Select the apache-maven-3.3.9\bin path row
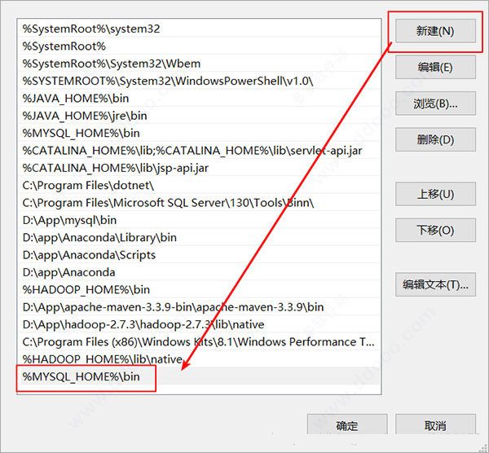Screen dimensions: 489x453 point(199,307)
